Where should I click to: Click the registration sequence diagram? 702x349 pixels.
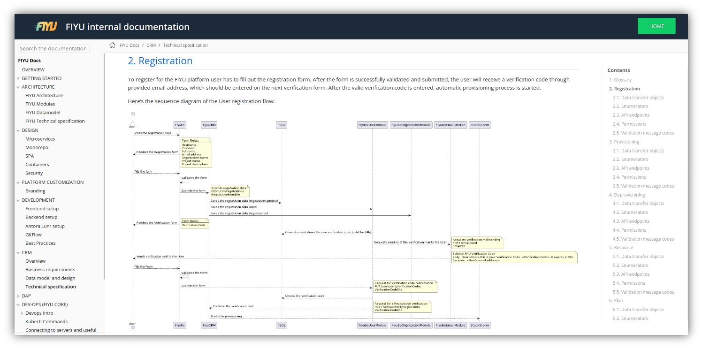point(353,222)
